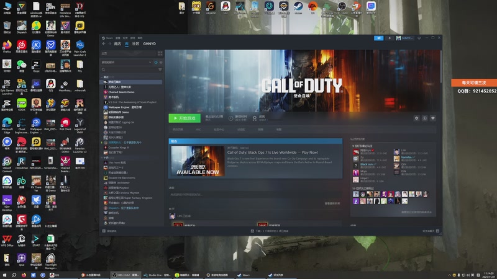
Task: Open downloads status in Steam footer
Action: click(x=270, y=231)
